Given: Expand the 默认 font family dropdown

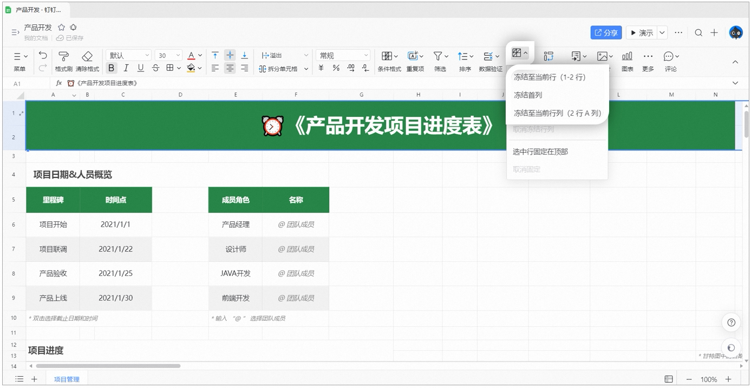Looking at the screenshot, I should (x=129, y=55).
